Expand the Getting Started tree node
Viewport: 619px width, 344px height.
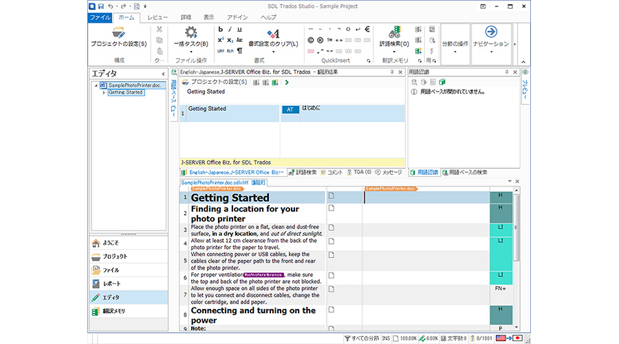104,92
